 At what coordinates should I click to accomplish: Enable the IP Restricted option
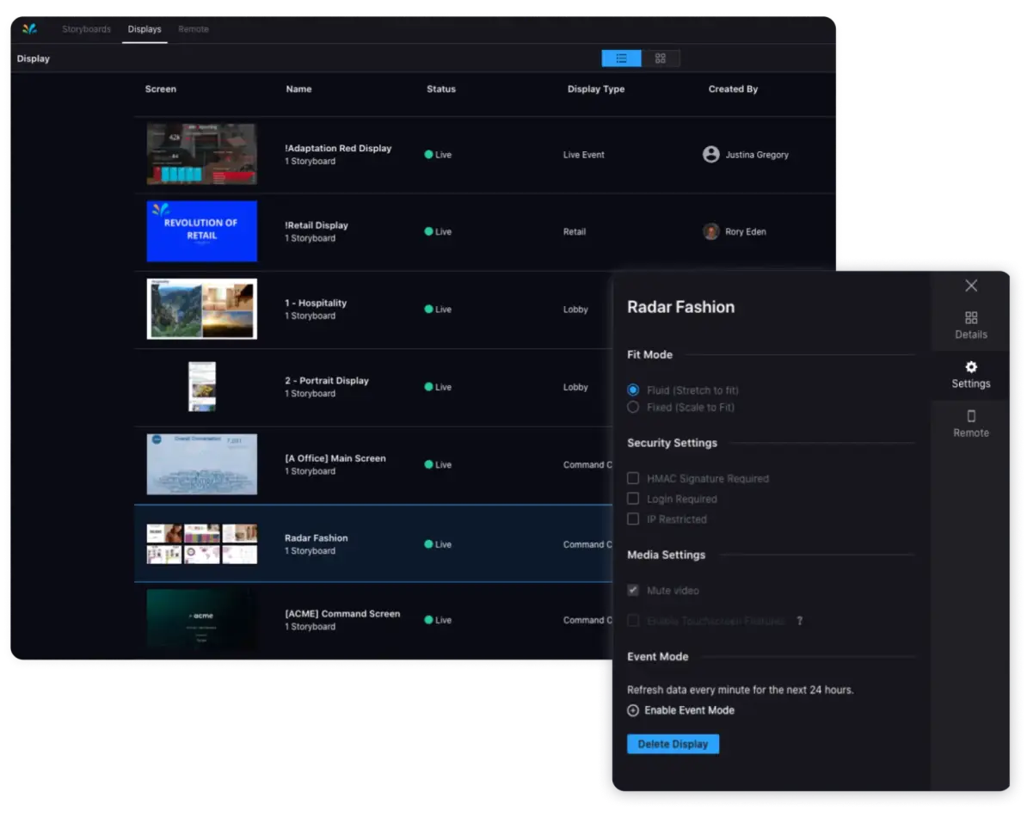pos(634,518)
